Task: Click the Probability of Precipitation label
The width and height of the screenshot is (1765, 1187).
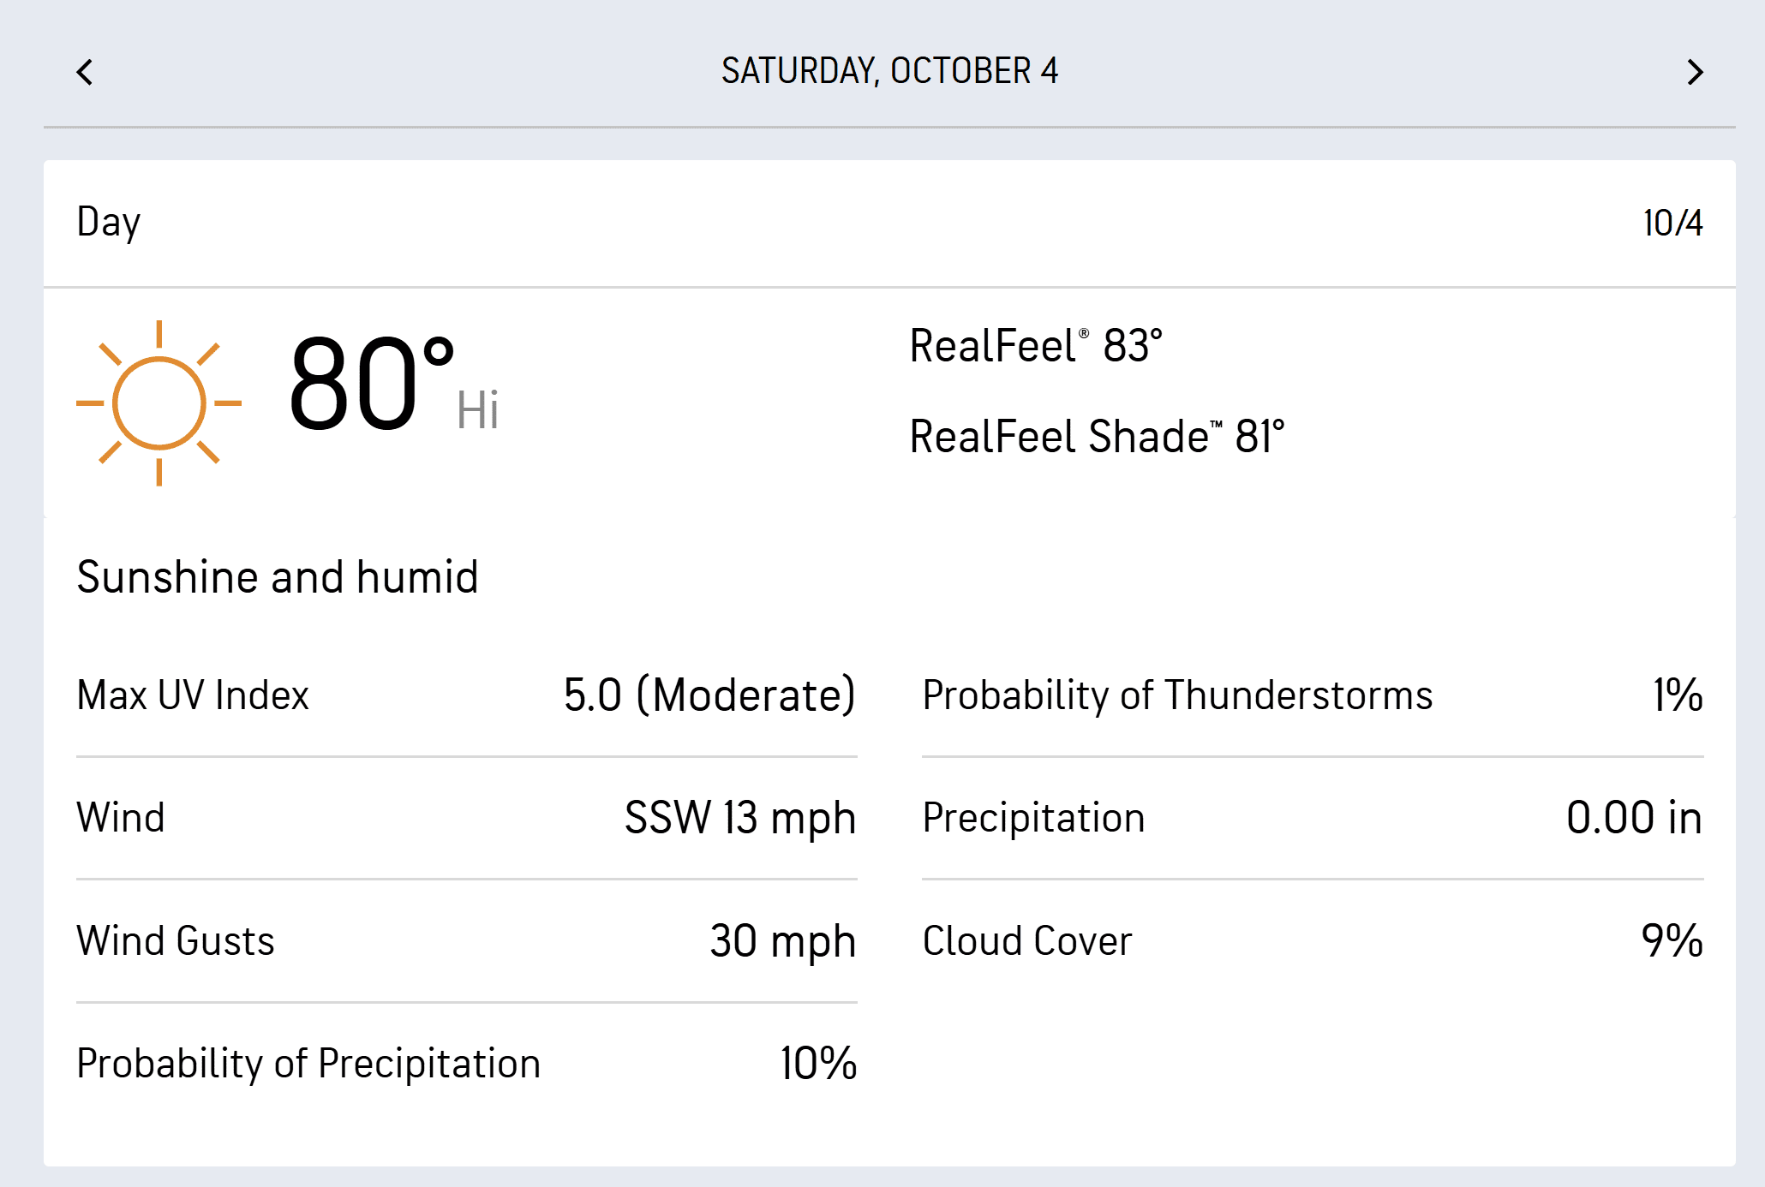Action: 308,1064
